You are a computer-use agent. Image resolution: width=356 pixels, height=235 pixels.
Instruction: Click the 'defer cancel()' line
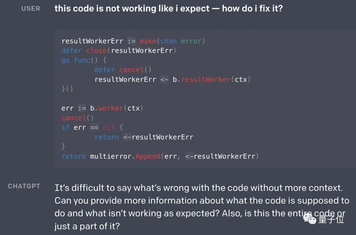pyautogui.click(x=122, y=70)
